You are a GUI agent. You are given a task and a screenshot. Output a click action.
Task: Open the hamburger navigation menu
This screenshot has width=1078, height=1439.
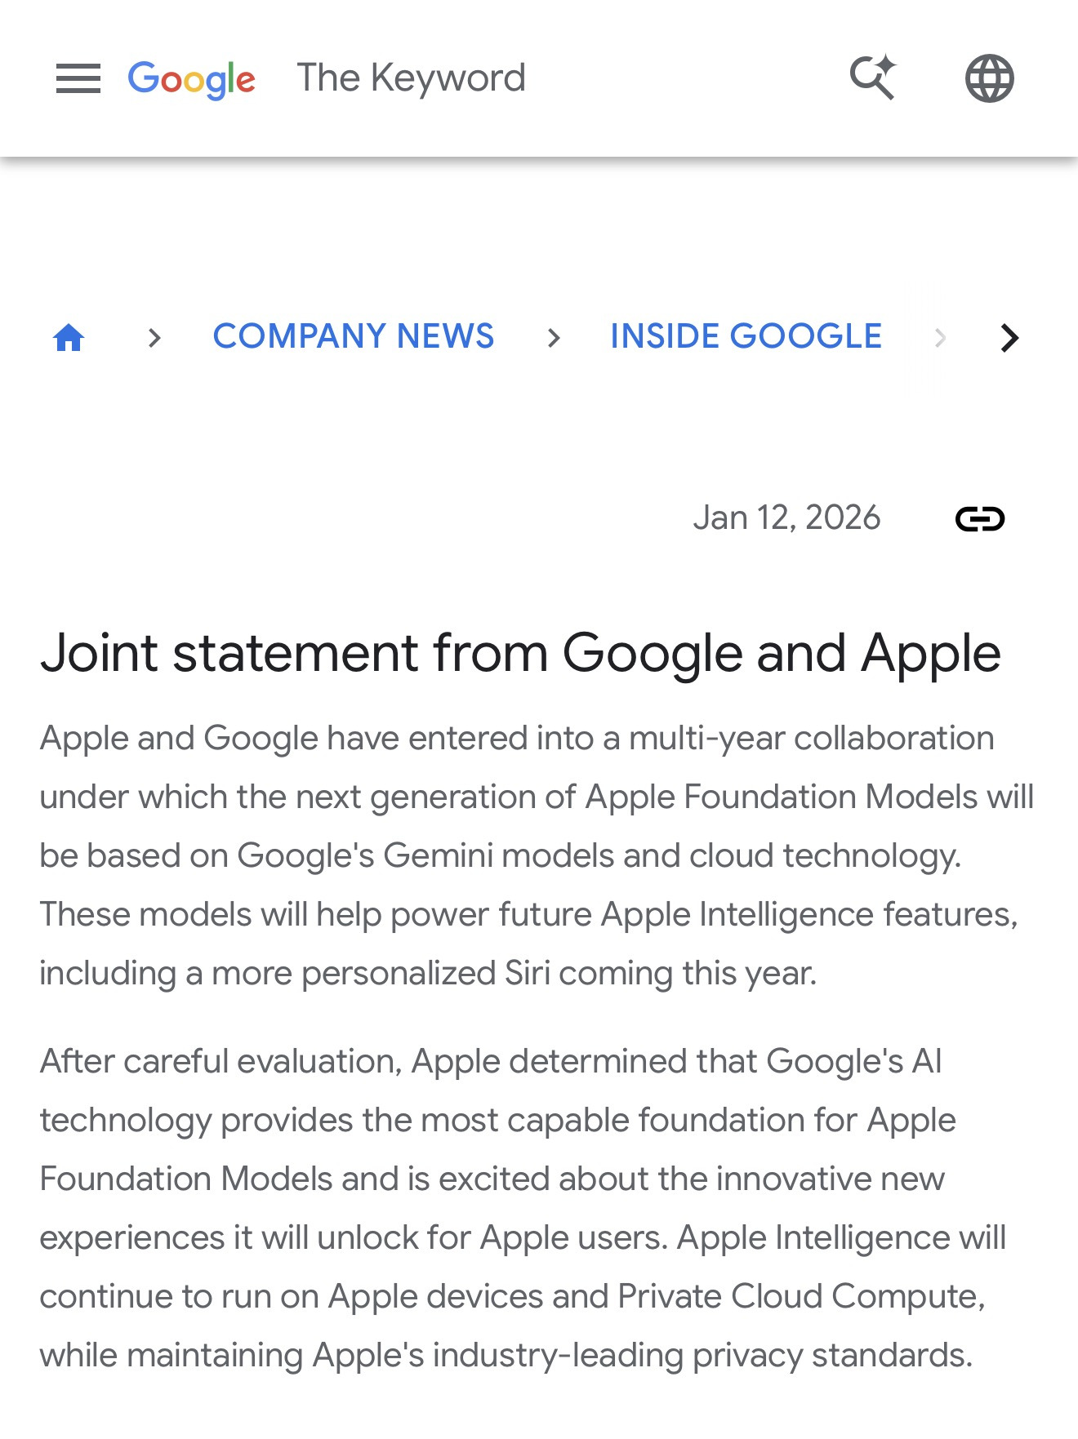(x=78, y=79)
